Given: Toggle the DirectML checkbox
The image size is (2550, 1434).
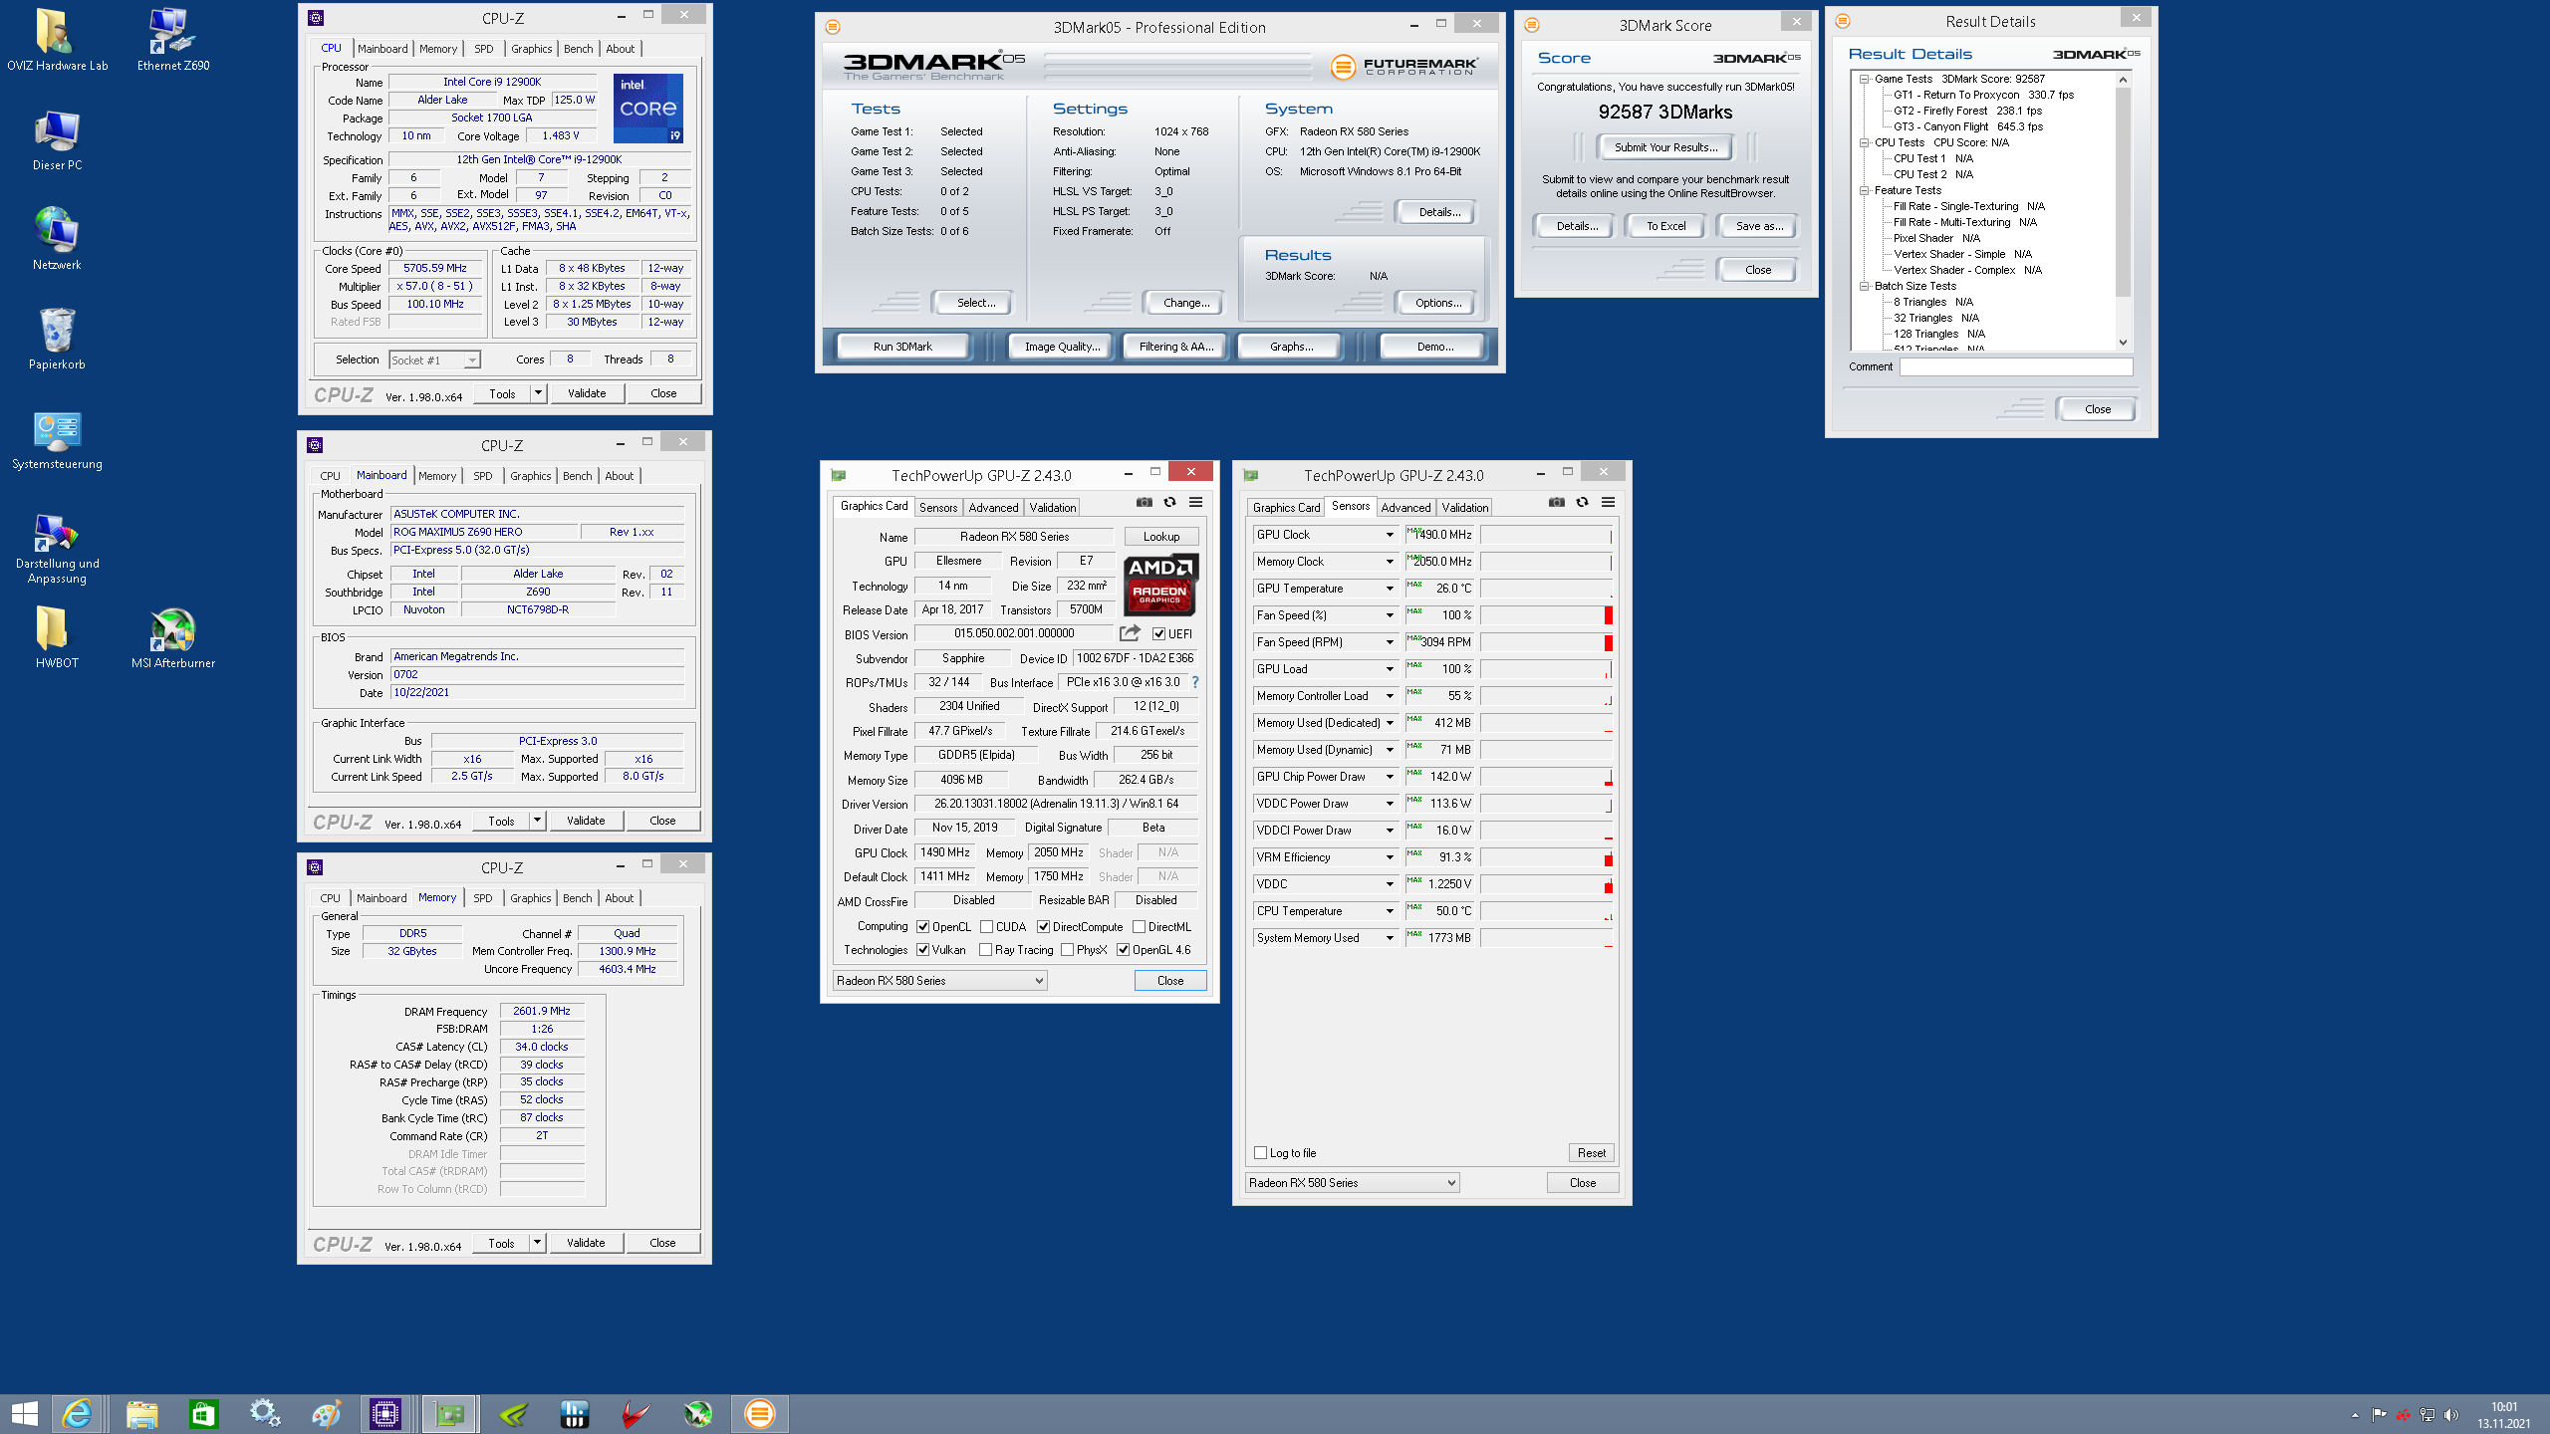Looking at the screenshot, I should point(1139,927).
